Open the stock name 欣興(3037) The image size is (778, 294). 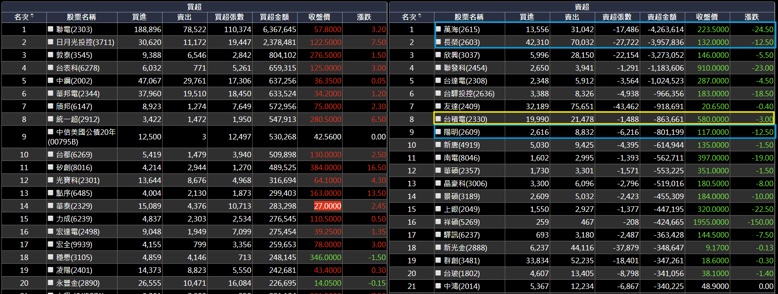coord(462,55)
